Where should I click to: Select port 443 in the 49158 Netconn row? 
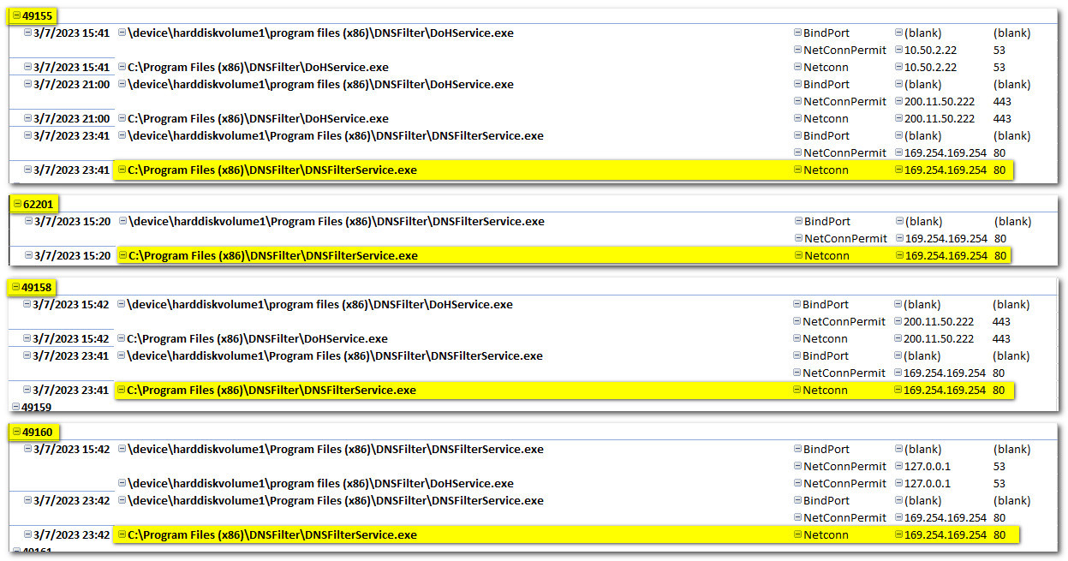pyautogui.click(x=1002, y=338)
